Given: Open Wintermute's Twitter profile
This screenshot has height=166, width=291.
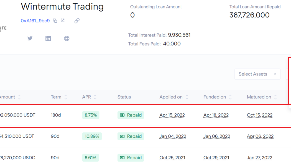Looking at the screenshot, I should click(30, 38).
